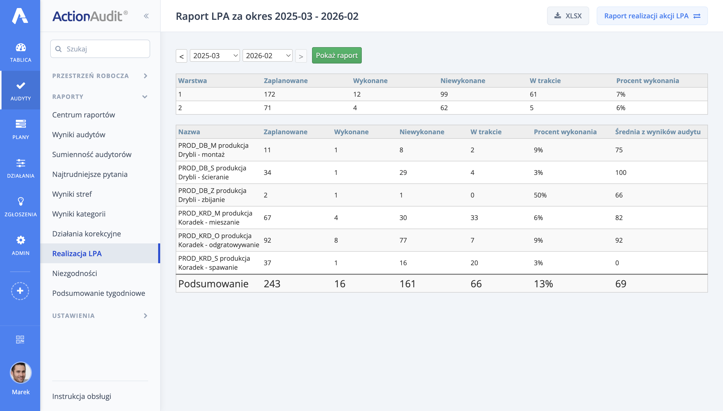The width and height of the screenshot is (723, 411).
Task: Go to Działania sliders icon
Action: (x=20, y=163)
